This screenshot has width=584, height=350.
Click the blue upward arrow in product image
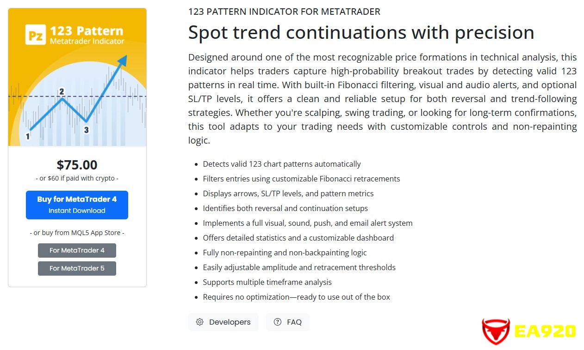122,60
